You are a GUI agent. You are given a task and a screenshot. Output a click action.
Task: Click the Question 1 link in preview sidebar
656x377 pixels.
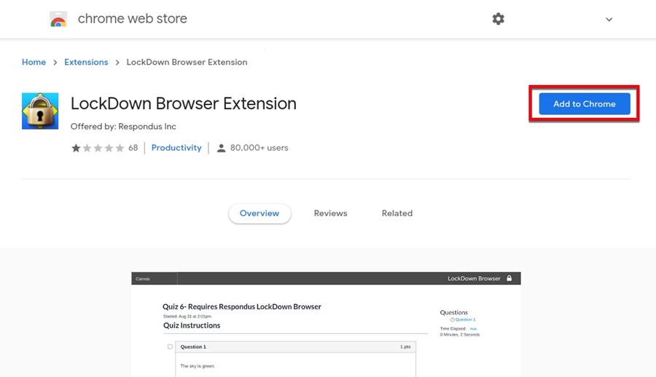click(465, 320)
